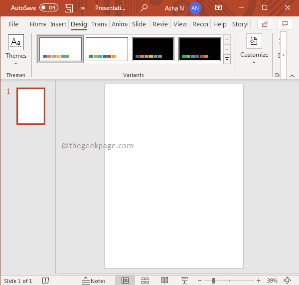299x285 pixels.
Task: Click the Share icon button
Action: (265, 24)
